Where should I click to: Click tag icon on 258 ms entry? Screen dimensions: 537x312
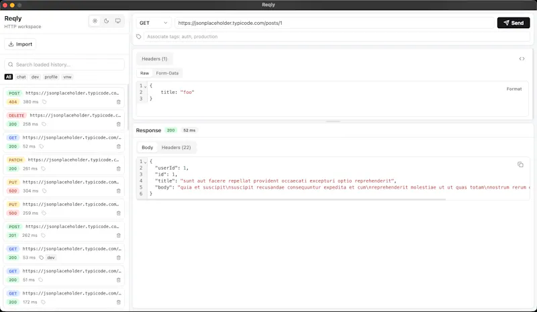point(44,124)
